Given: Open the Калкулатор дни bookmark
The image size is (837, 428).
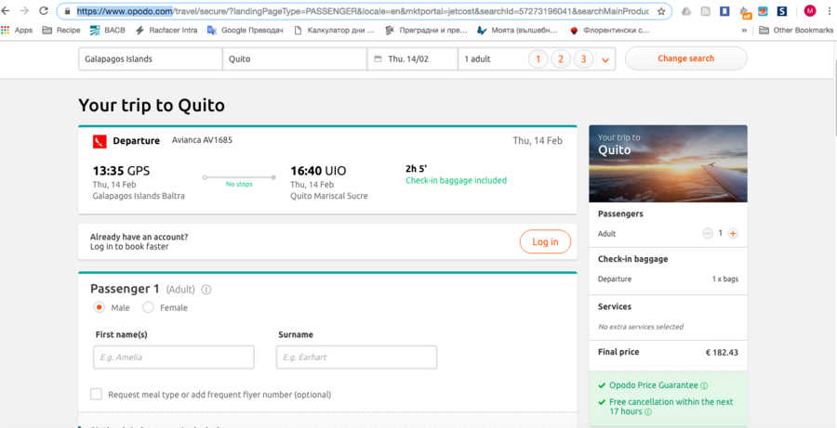Looking at the screenshot, I should click(x=334, y=31).
